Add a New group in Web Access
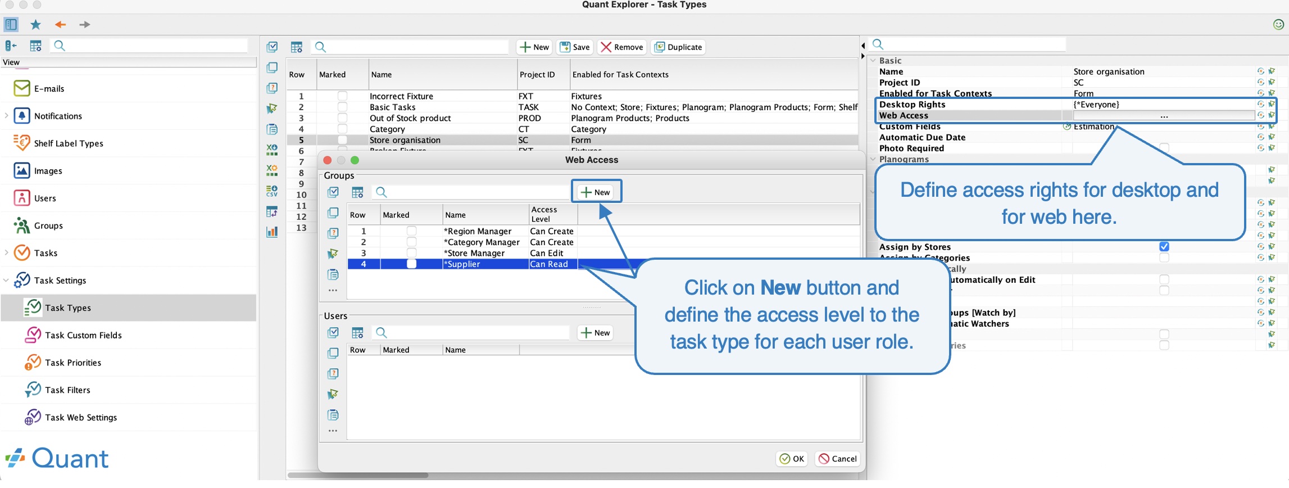Viewport: 1289px width, 488px height. [x=596, y=192]
